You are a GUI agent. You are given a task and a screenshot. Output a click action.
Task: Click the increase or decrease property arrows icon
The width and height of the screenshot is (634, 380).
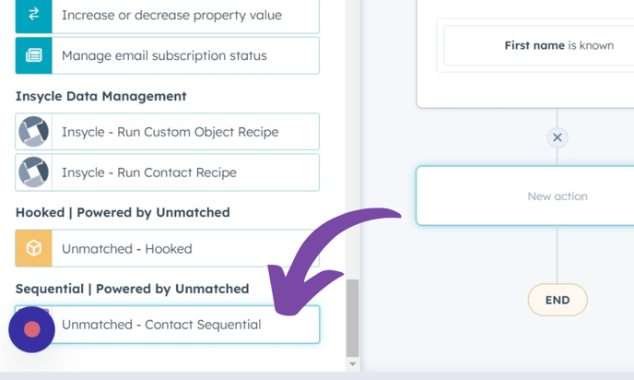[33, 16]
